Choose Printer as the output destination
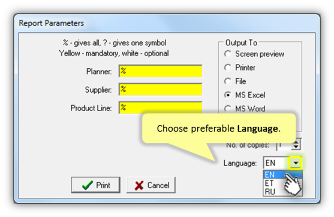 (228, 68)
